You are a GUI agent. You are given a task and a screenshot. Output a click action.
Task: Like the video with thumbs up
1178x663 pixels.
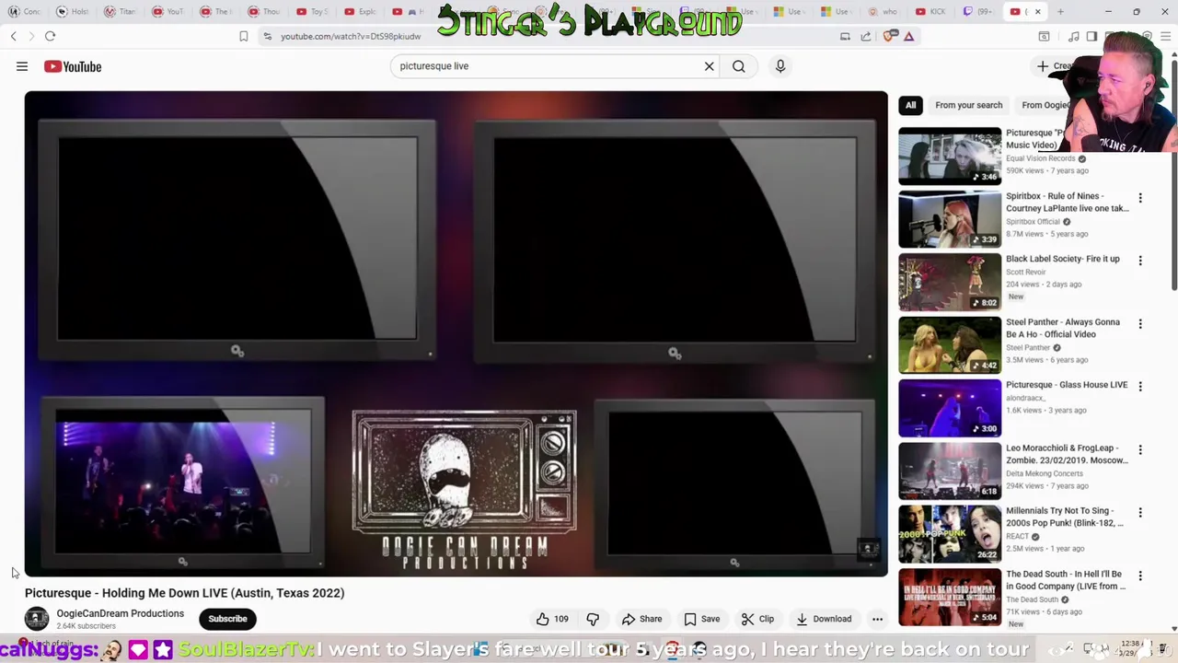click(x=552, y=619)
